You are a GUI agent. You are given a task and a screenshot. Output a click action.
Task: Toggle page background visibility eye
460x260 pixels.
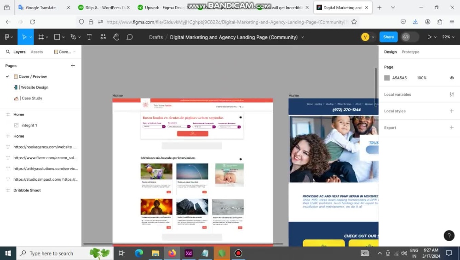click(x=452, y=78)
